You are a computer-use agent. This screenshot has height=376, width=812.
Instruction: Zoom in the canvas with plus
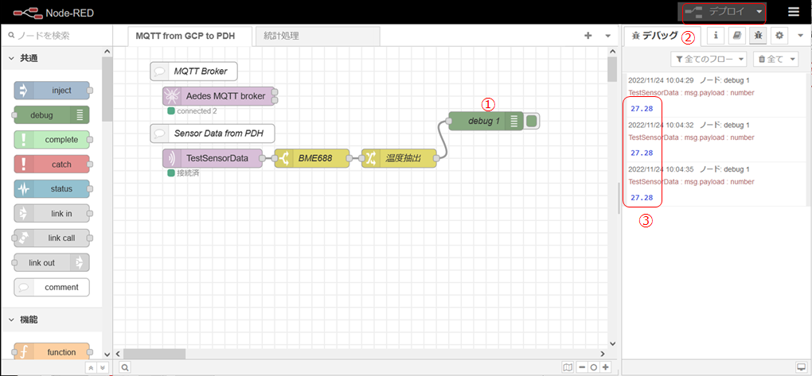606,367
